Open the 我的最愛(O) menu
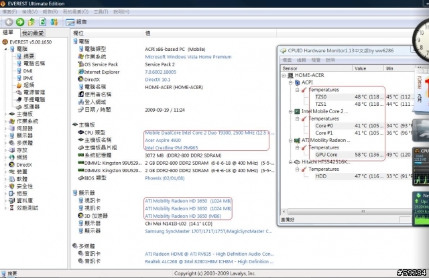Image resolution: width=429 pixels, height=278 pixels. click(x=76, y=12)
